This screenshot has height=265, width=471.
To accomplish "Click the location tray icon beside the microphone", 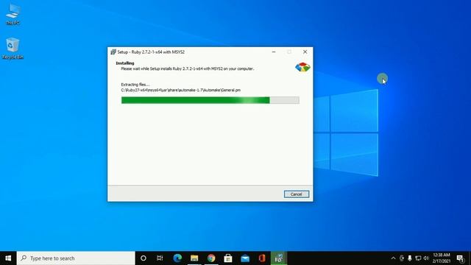I will pos(402,258).
